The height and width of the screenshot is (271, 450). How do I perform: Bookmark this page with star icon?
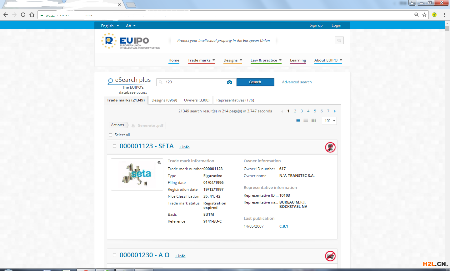[x=424, y=15]
